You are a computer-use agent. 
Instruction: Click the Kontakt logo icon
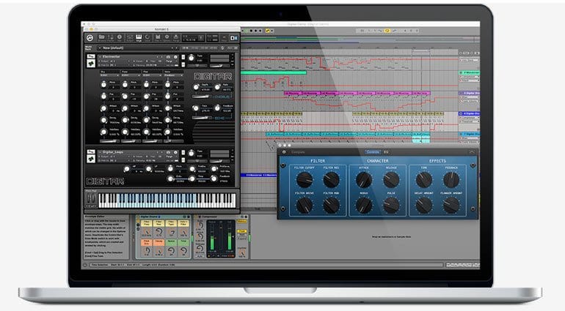[x=90, y=38]
